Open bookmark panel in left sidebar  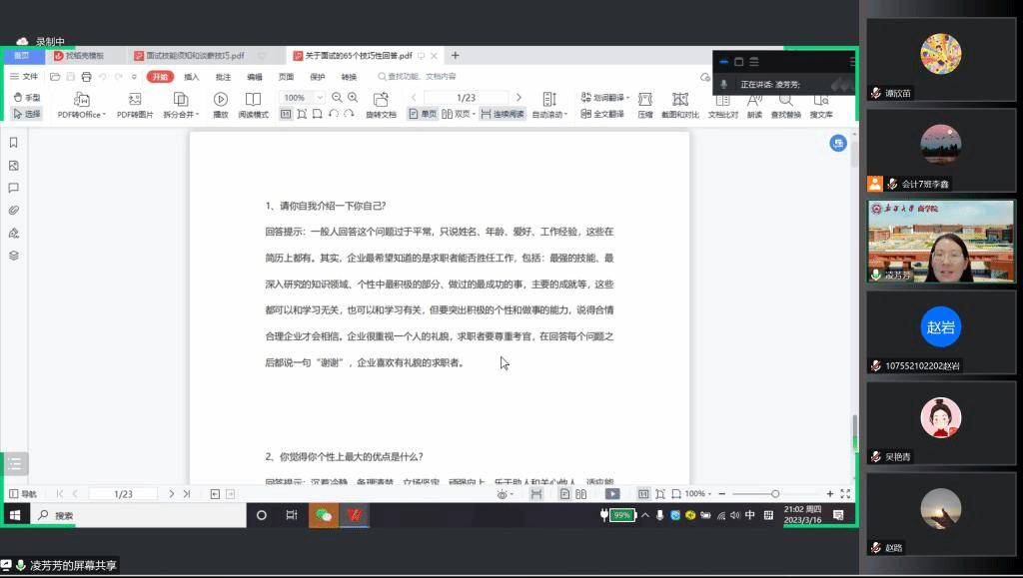click(x=14, y=143)
